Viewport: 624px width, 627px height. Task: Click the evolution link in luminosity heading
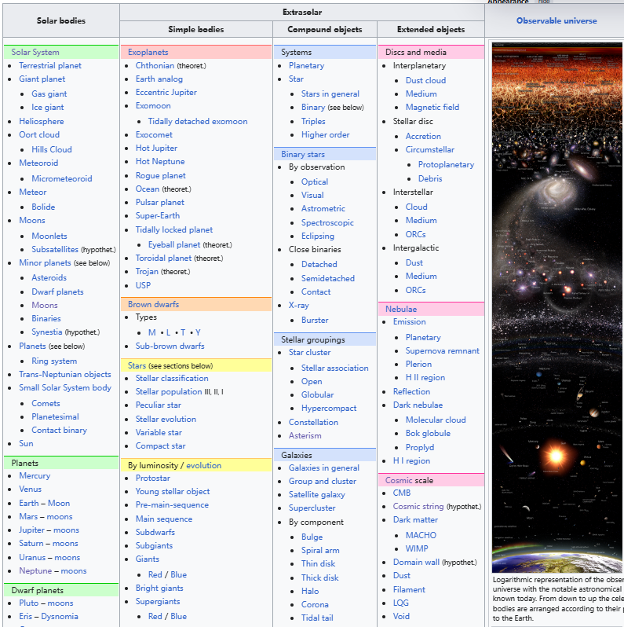coord(203,465)
